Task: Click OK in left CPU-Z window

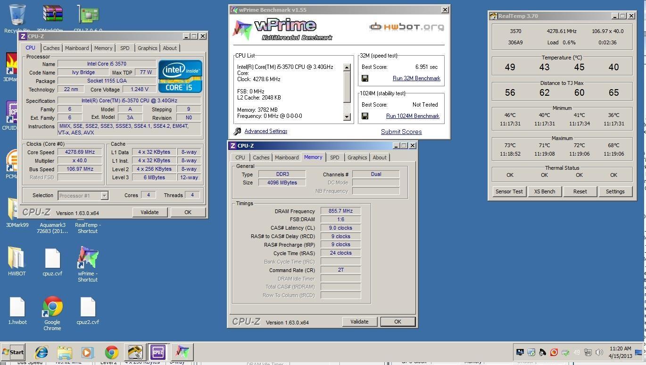Action: tap(188, 212)
